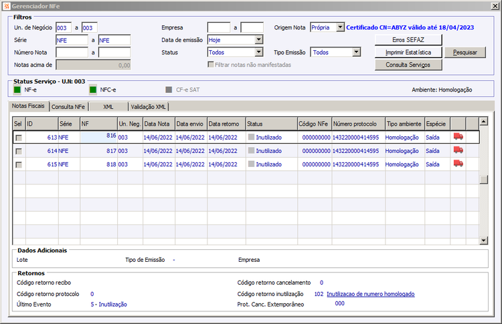Select the checkbox for row ID 613
The height and width of the screenshot is (324, 502).
tap(19, 137)
